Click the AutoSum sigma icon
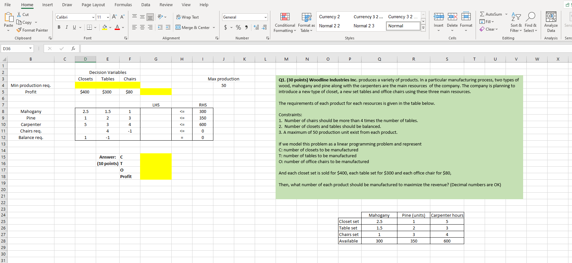The width and height of the screenshot is (572, 263). (482, 14)
